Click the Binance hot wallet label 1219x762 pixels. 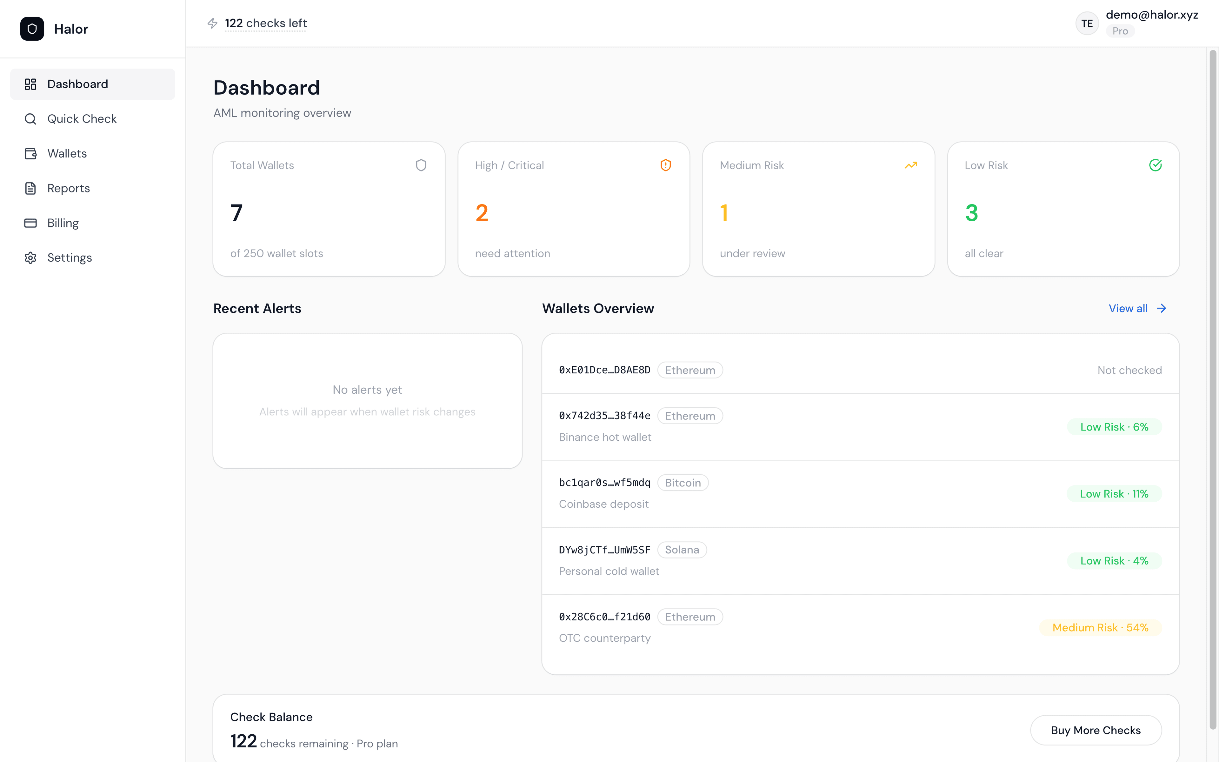click(605, 438)
